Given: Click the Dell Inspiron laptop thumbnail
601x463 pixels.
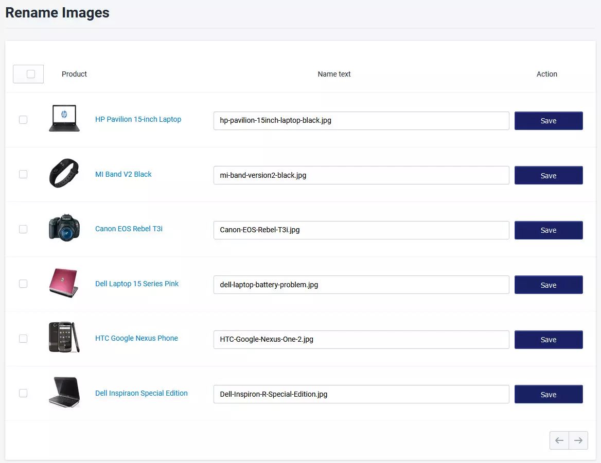Looking at the screenshot, I should pyautogui.click(x=64, y=392).
